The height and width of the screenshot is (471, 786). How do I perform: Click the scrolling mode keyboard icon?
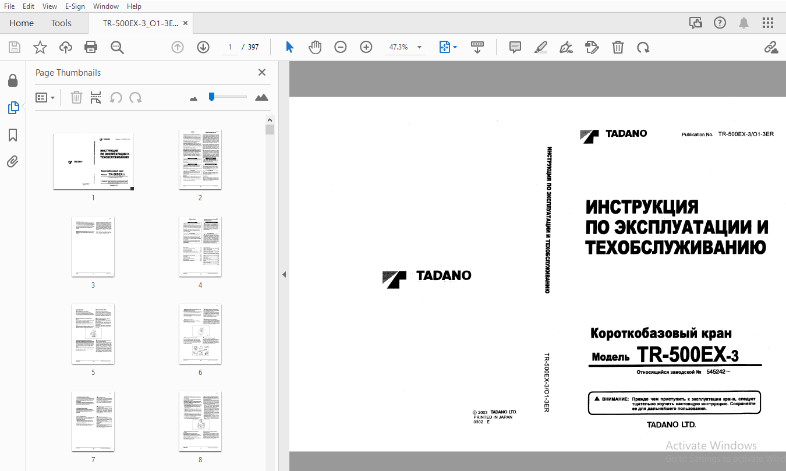[x=477, y=47]
